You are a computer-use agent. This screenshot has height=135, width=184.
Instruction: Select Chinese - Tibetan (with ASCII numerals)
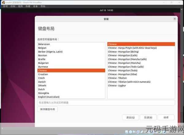(141, 82)
